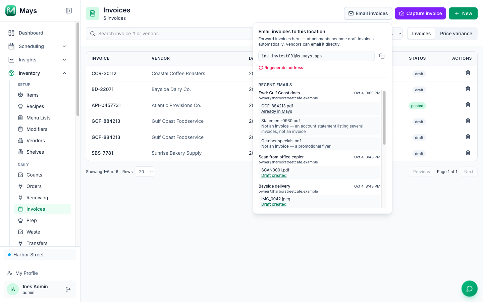
Task: Collapse the sidebar panel icon
Action: pyautogui.click(x=69, y=11)
